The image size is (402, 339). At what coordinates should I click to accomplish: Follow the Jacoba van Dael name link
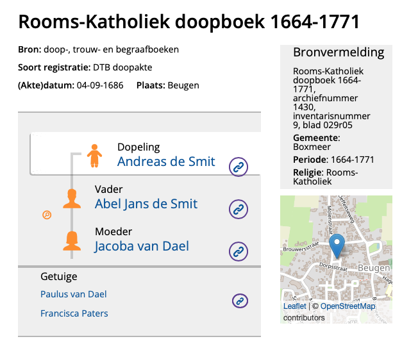pos(142,245)
